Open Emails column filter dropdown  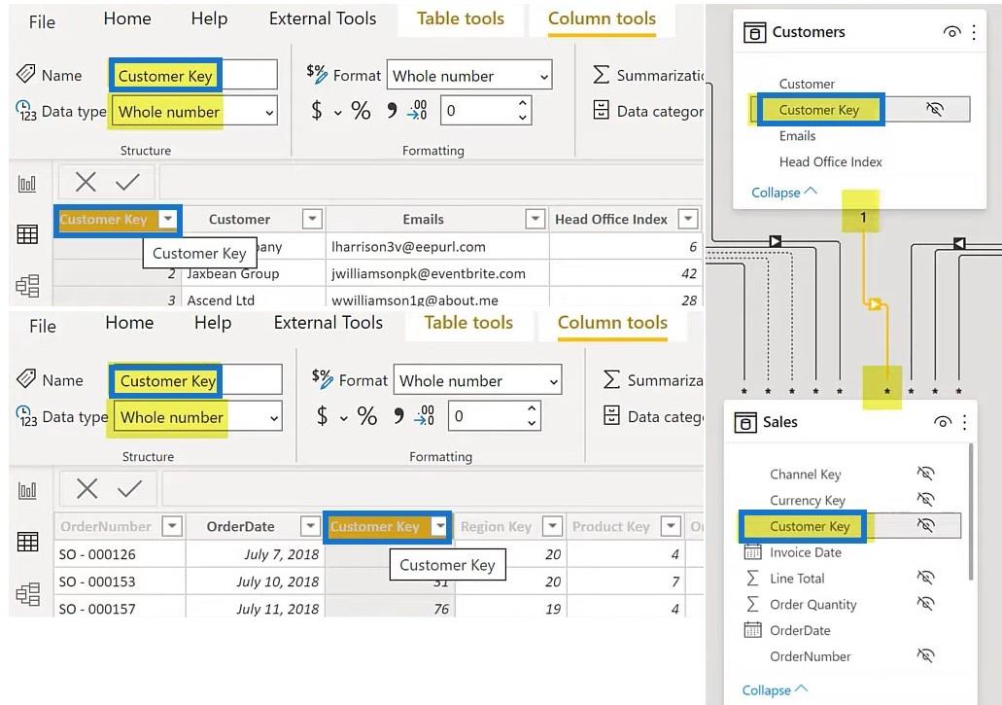click(535, 219)
